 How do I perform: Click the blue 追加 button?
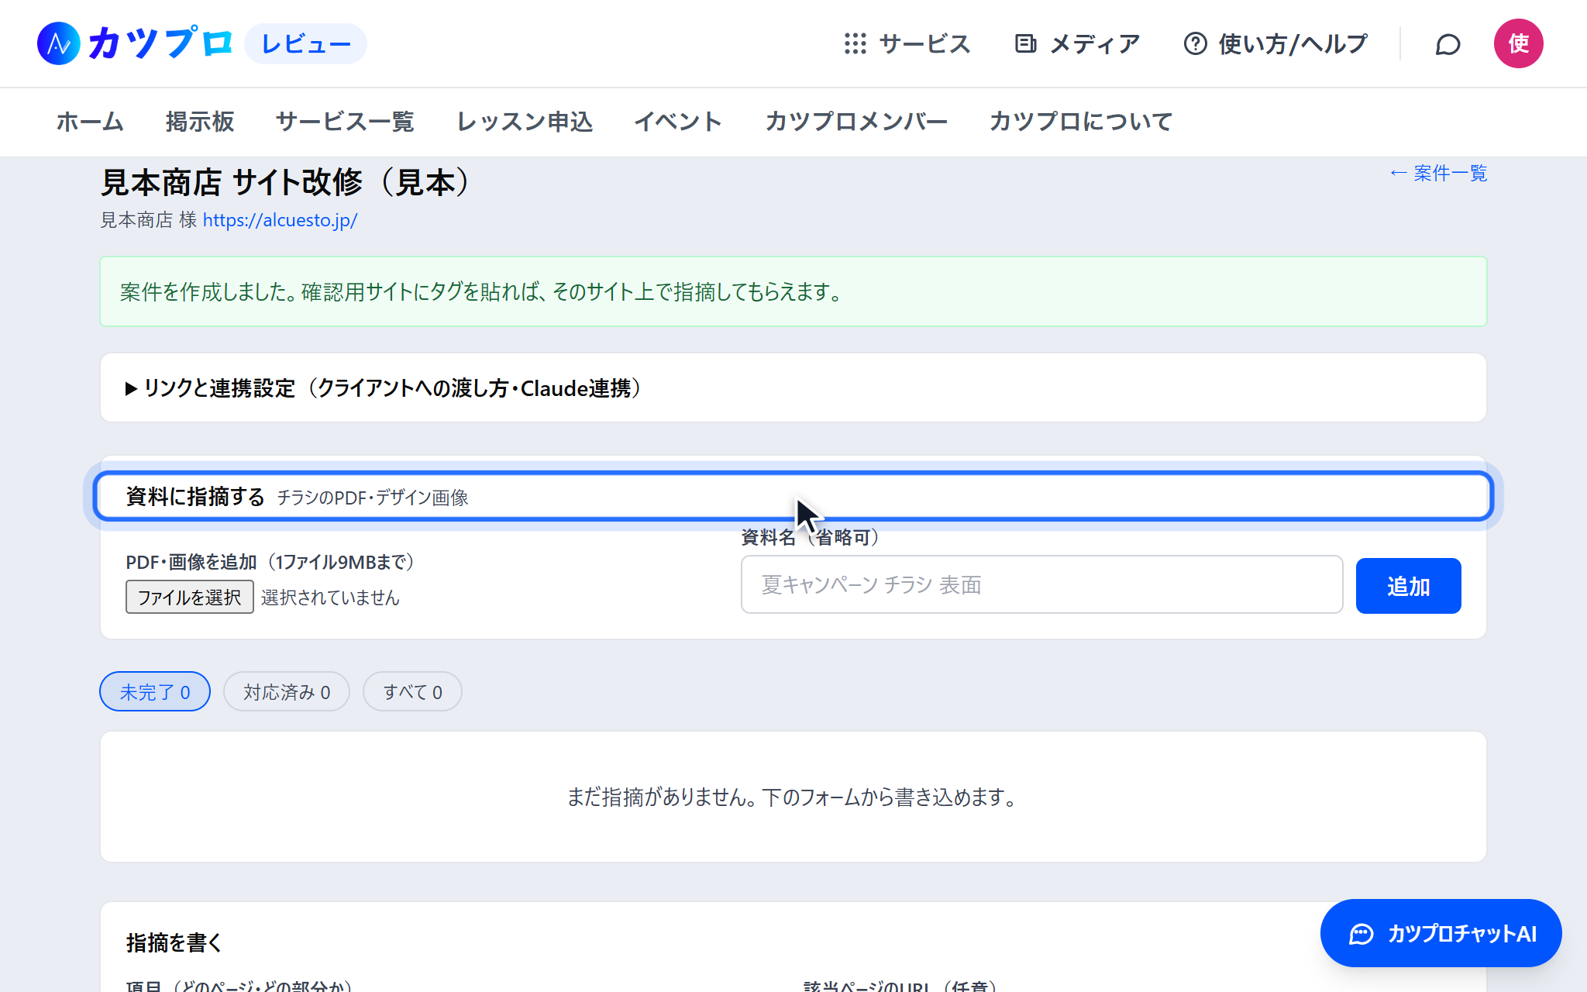1408,586
